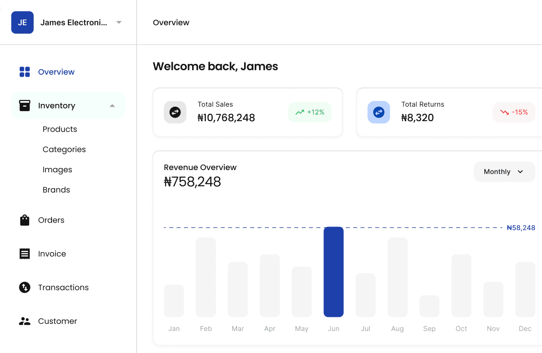
Task: Click the -15% returns change badge
Action: [514, 112]
